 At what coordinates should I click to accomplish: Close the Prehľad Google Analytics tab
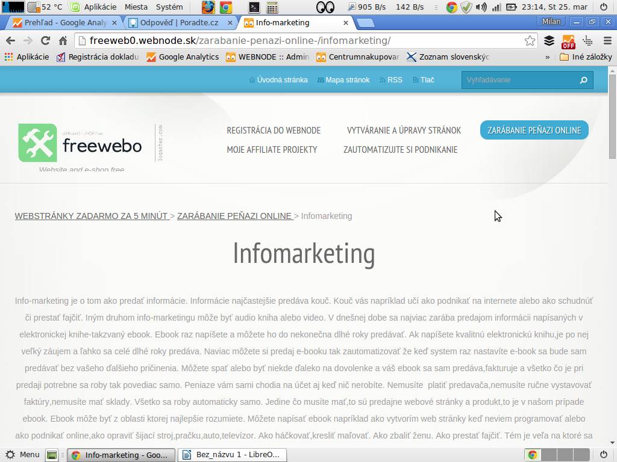[x=114, y=23]
